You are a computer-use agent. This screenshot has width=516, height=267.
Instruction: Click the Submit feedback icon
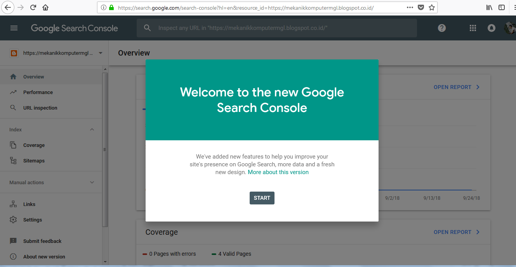[13, 241]
